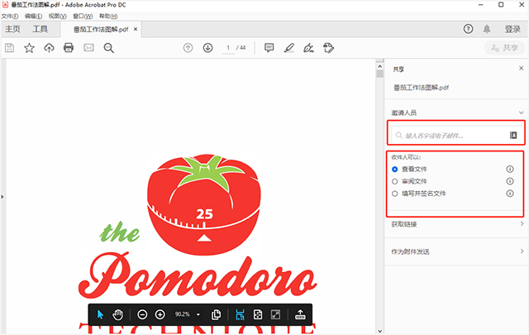Star the file with bookmark icon

[30, 48]
